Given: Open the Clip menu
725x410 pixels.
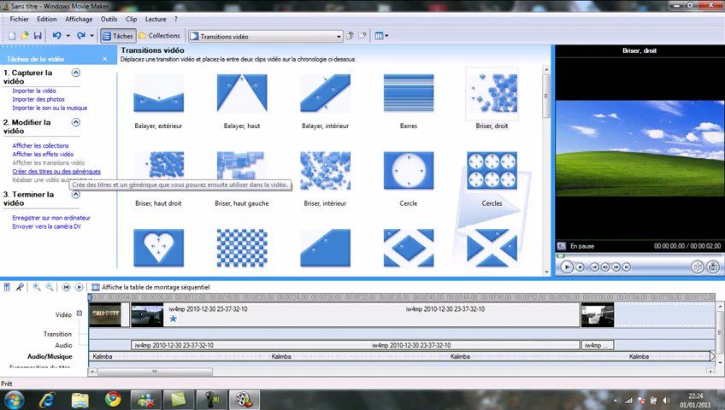Looking at the screenshot, I should [x=131, y=18].
